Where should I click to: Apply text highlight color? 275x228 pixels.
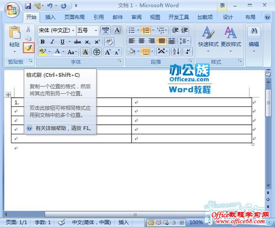point(43,52)
